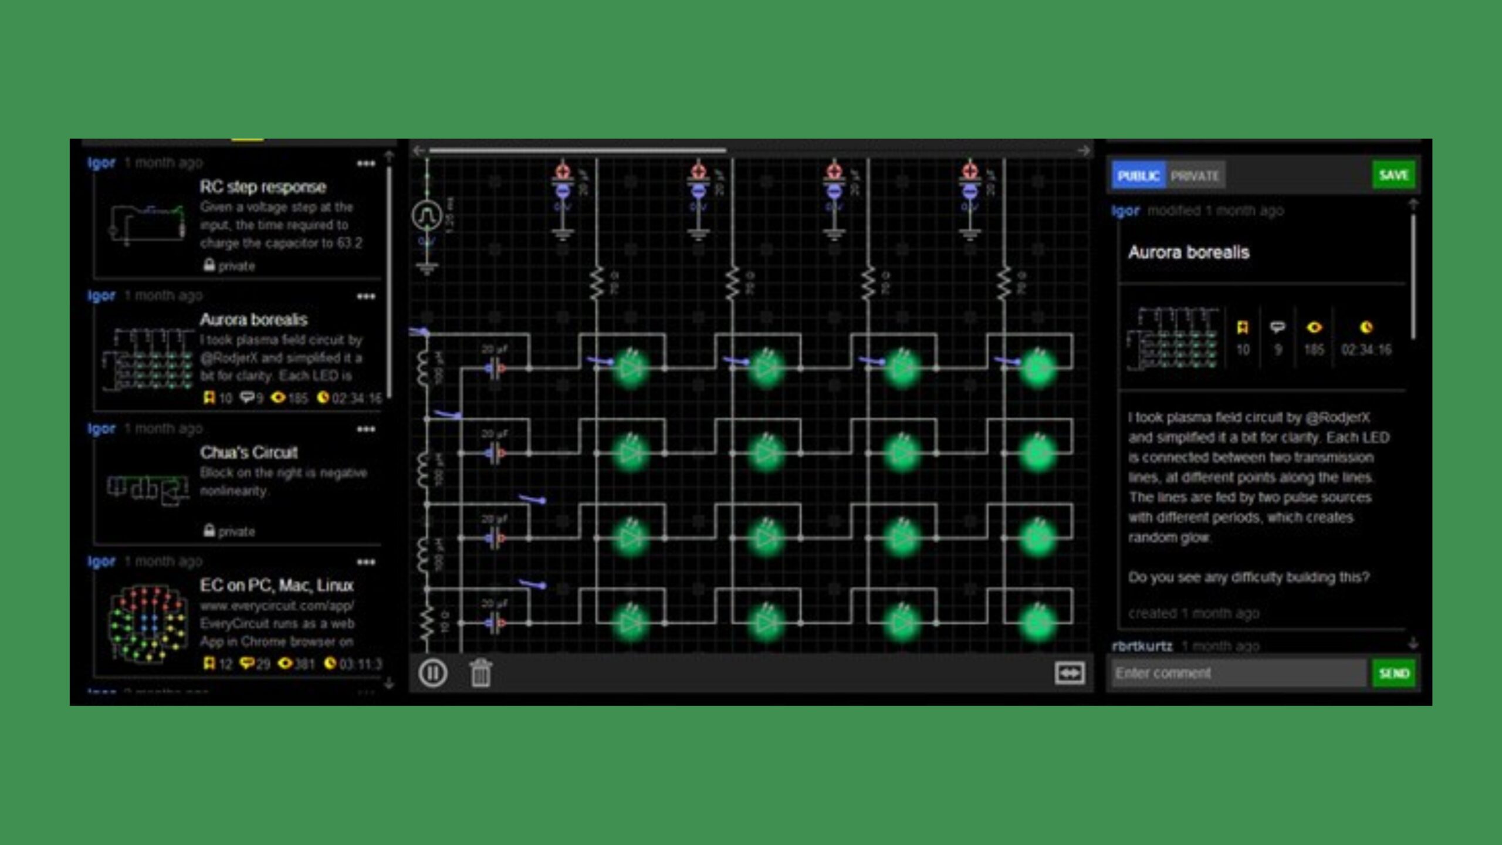This screenshot has height=845, width=1502.
Task: Click comment bubble showing 29 on EC card
Action: (x=247, y=663)
